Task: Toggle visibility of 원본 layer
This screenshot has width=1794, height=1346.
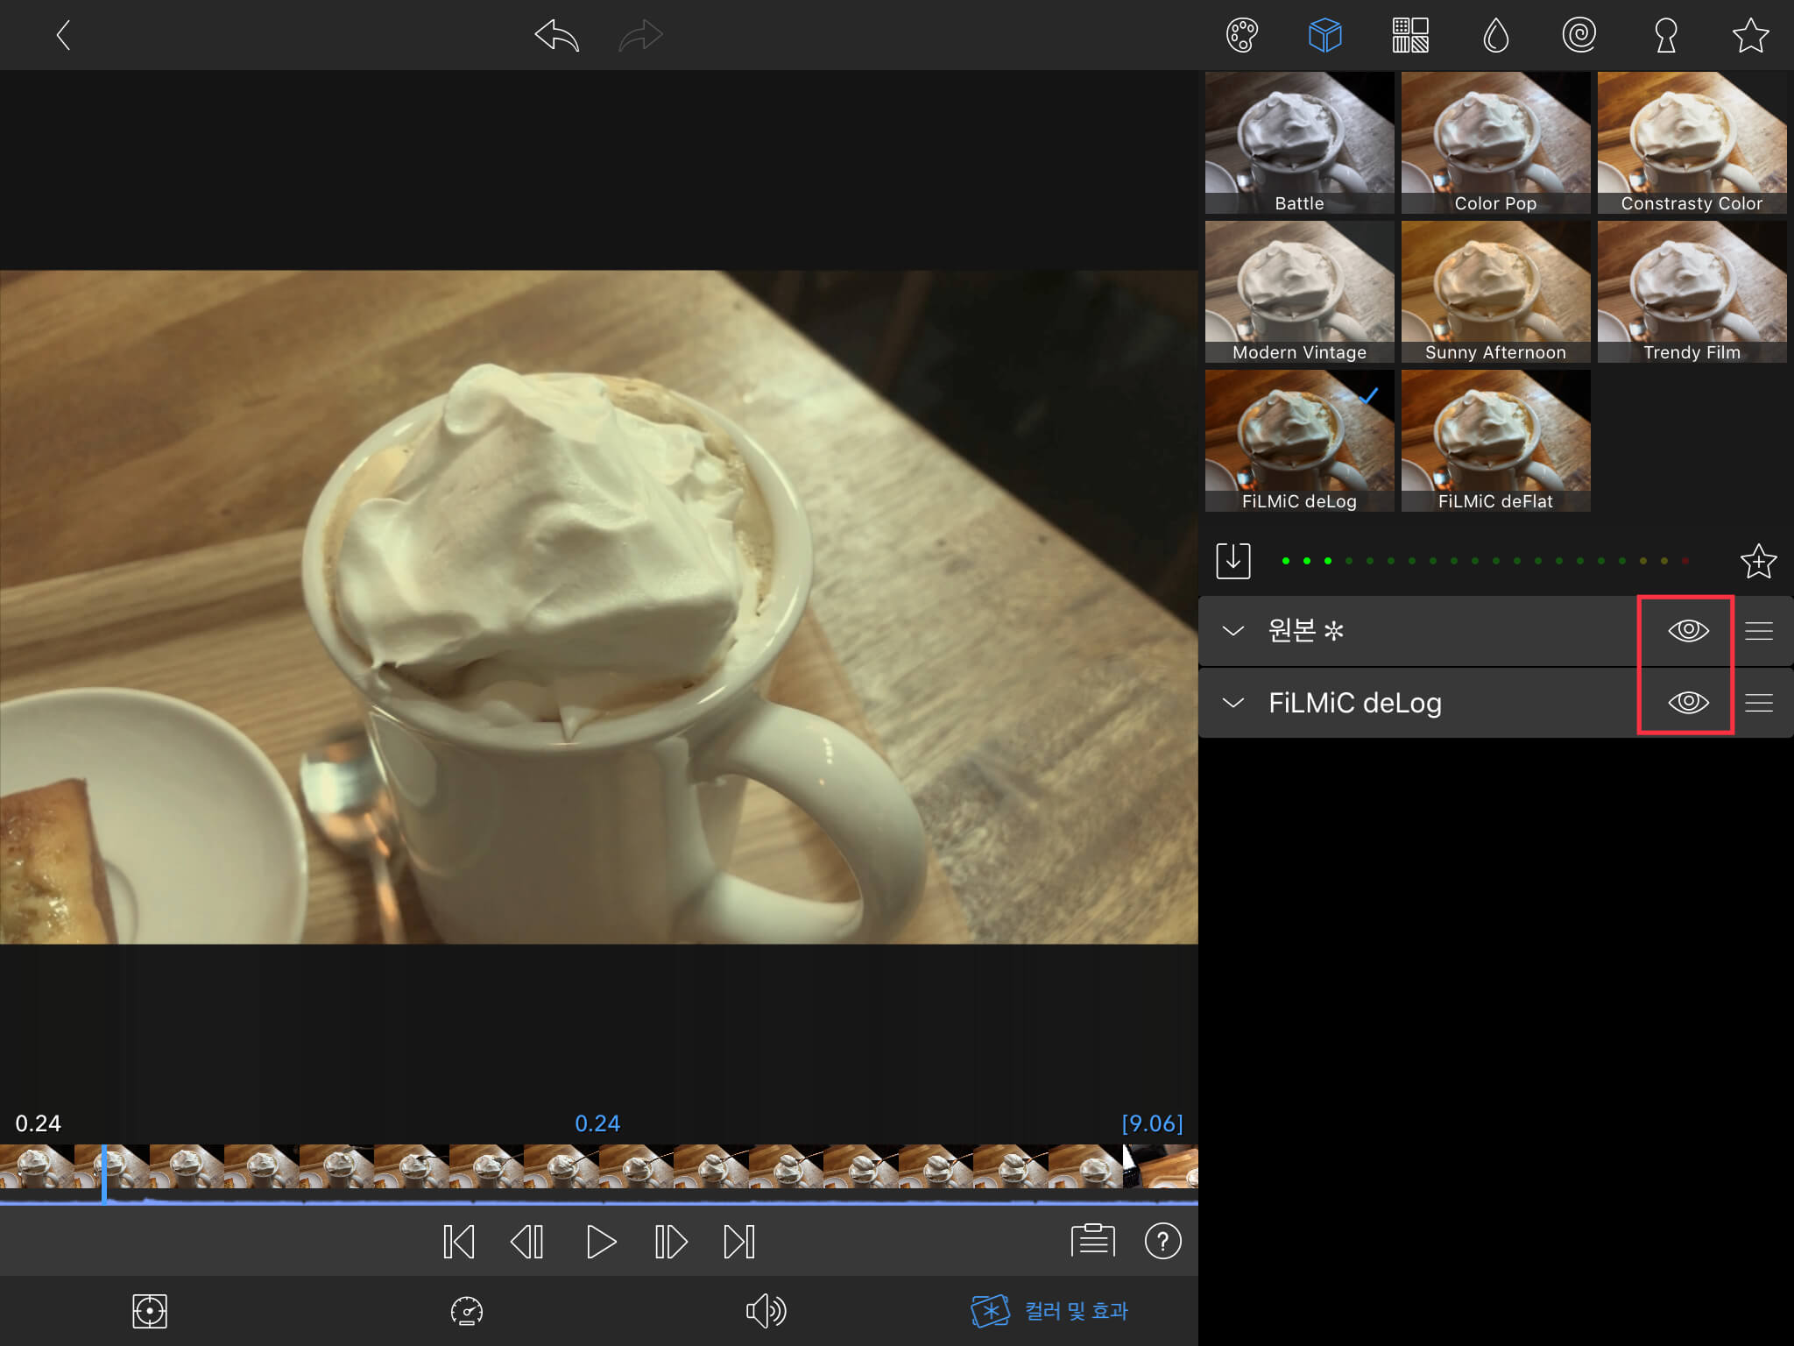Action: pos(1688,631)
